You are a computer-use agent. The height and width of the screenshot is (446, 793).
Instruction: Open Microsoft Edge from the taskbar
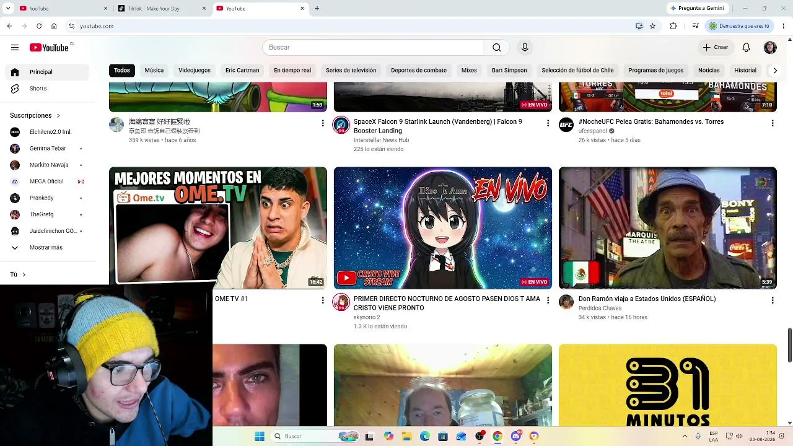(425, 436)
